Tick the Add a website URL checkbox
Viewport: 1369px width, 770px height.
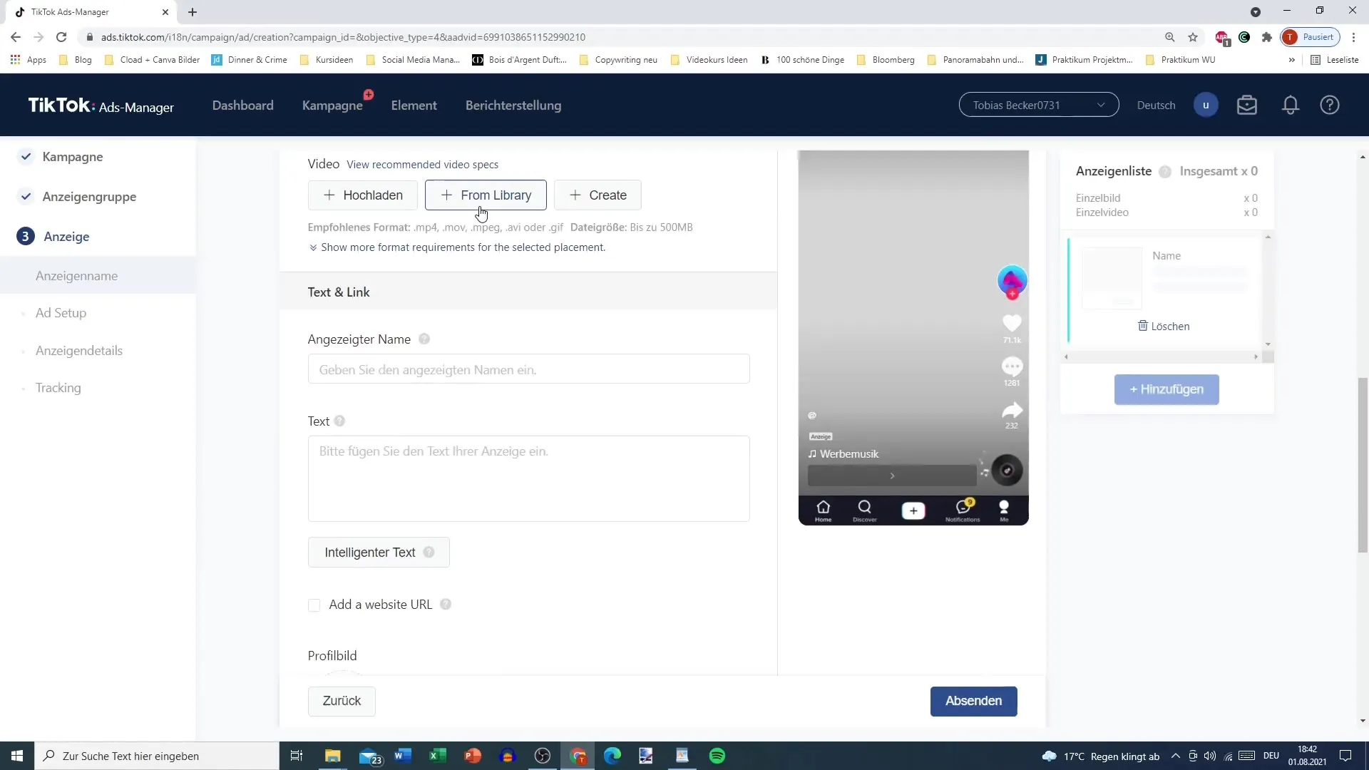point(314,605)
